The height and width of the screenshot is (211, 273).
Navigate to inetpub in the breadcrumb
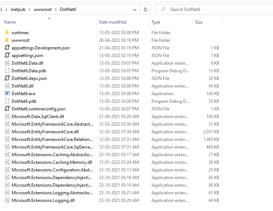(18, 9)
